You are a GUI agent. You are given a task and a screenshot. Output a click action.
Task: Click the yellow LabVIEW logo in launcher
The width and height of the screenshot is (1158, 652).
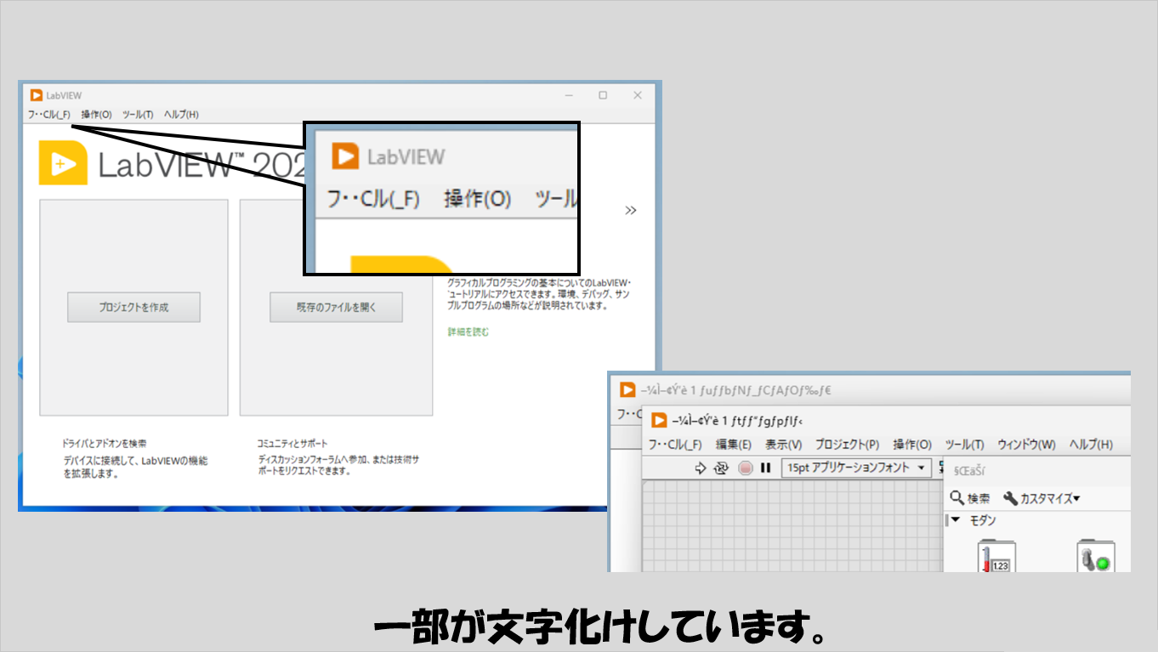(x=63, y=162)
